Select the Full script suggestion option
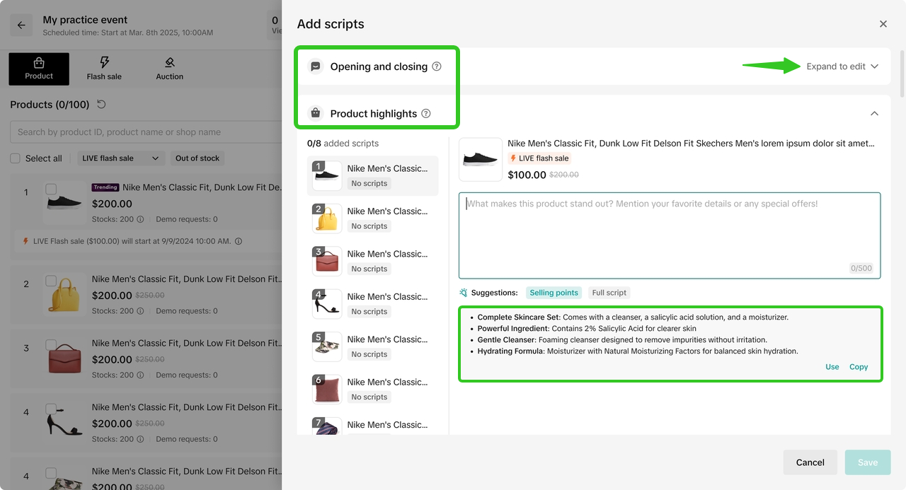 click(609, 293)
